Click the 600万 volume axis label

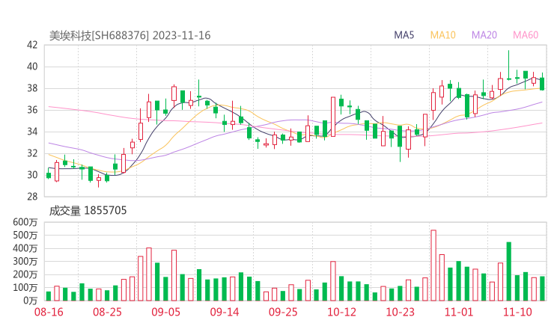click(x=25, y=222)
